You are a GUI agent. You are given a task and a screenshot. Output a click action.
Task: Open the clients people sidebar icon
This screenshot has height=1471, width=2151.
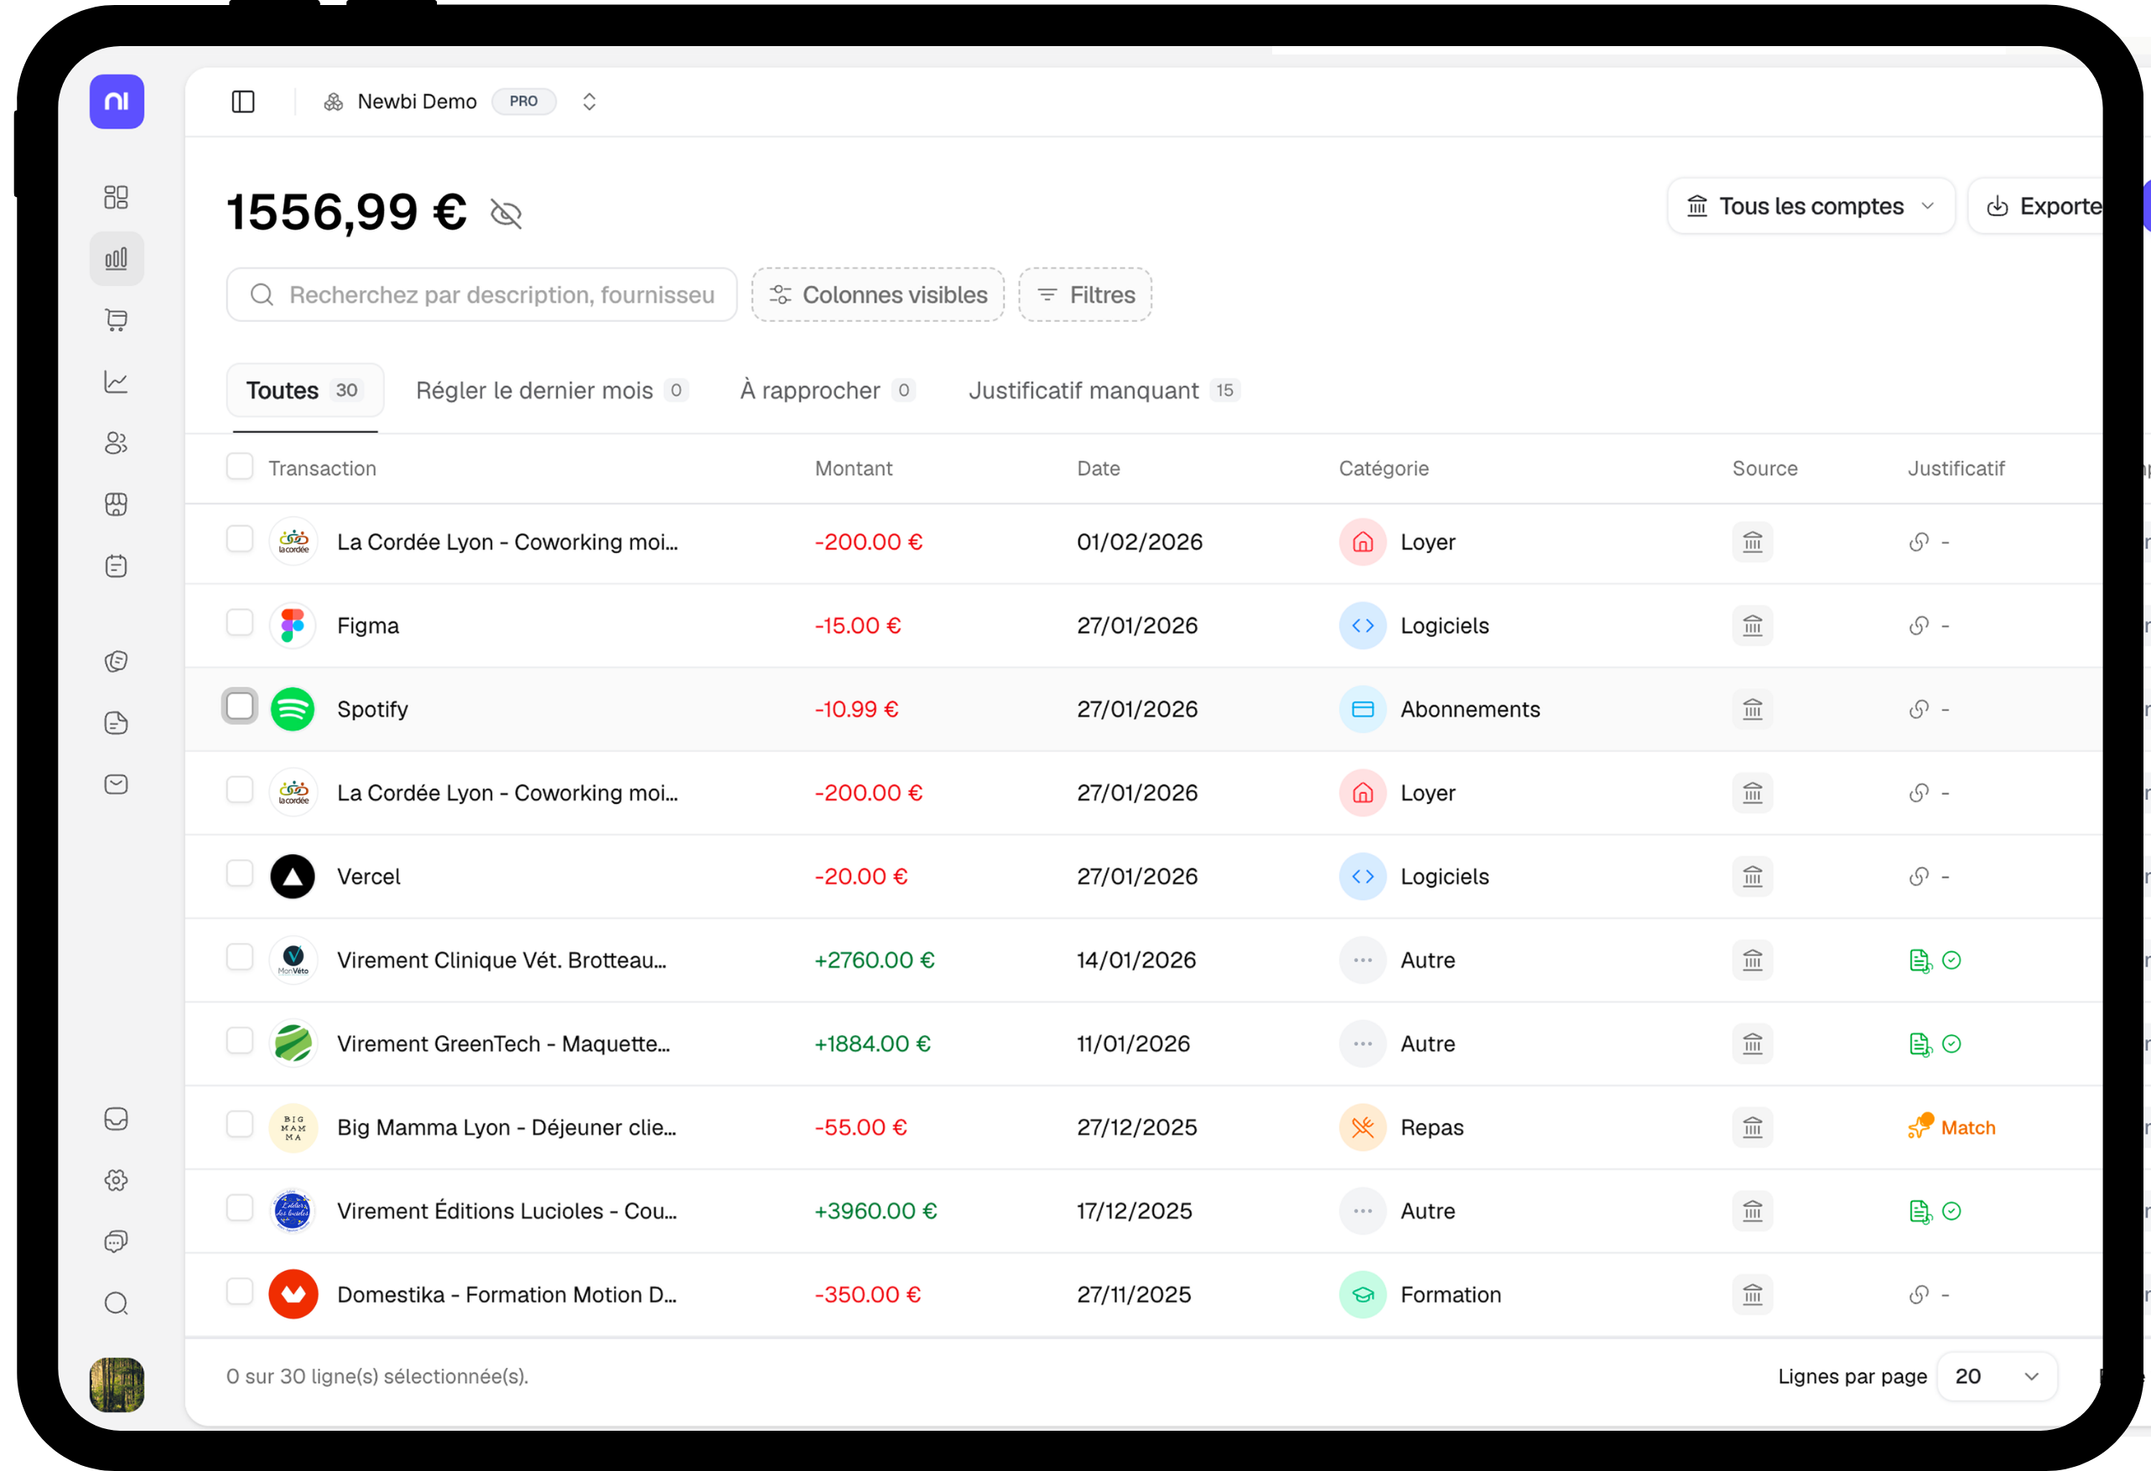(x=117, y=443)
